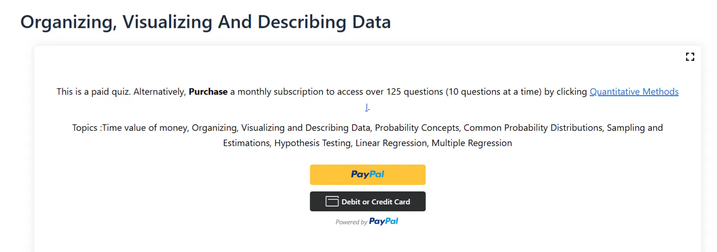Click the underlined 'I' on the second line
This screenshot has width=717, height=252.
[x=367, y=107]
